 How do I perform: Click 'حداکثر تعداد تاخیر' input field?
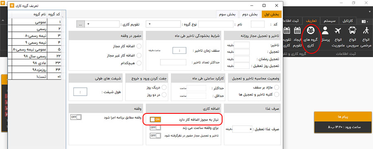[173, 62]
